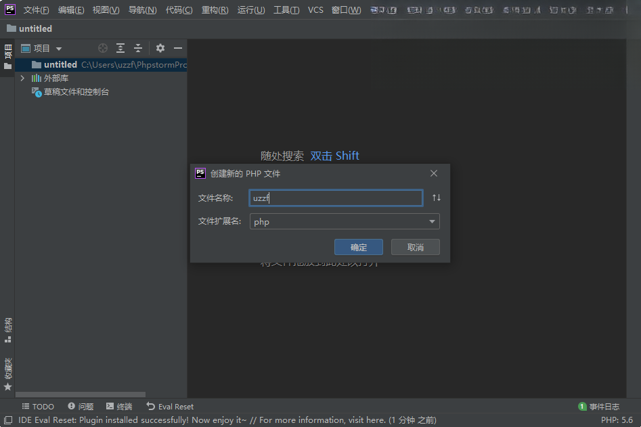Screen dimensions: 641x427
Task: Click the project tree horizontal scrollbar
Action: (81, 395)
